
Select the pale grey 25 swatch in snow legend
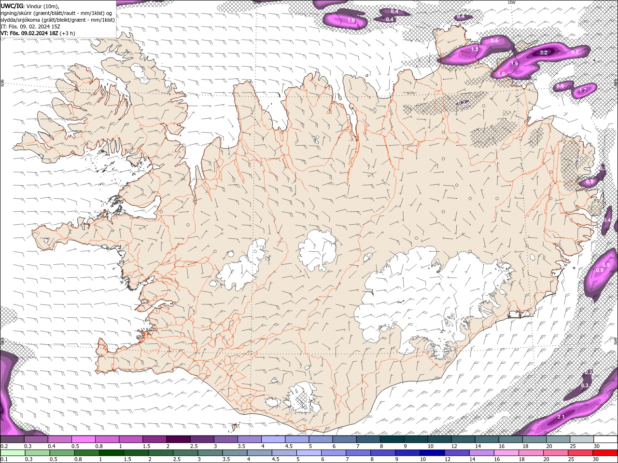[x=582, y=439]
